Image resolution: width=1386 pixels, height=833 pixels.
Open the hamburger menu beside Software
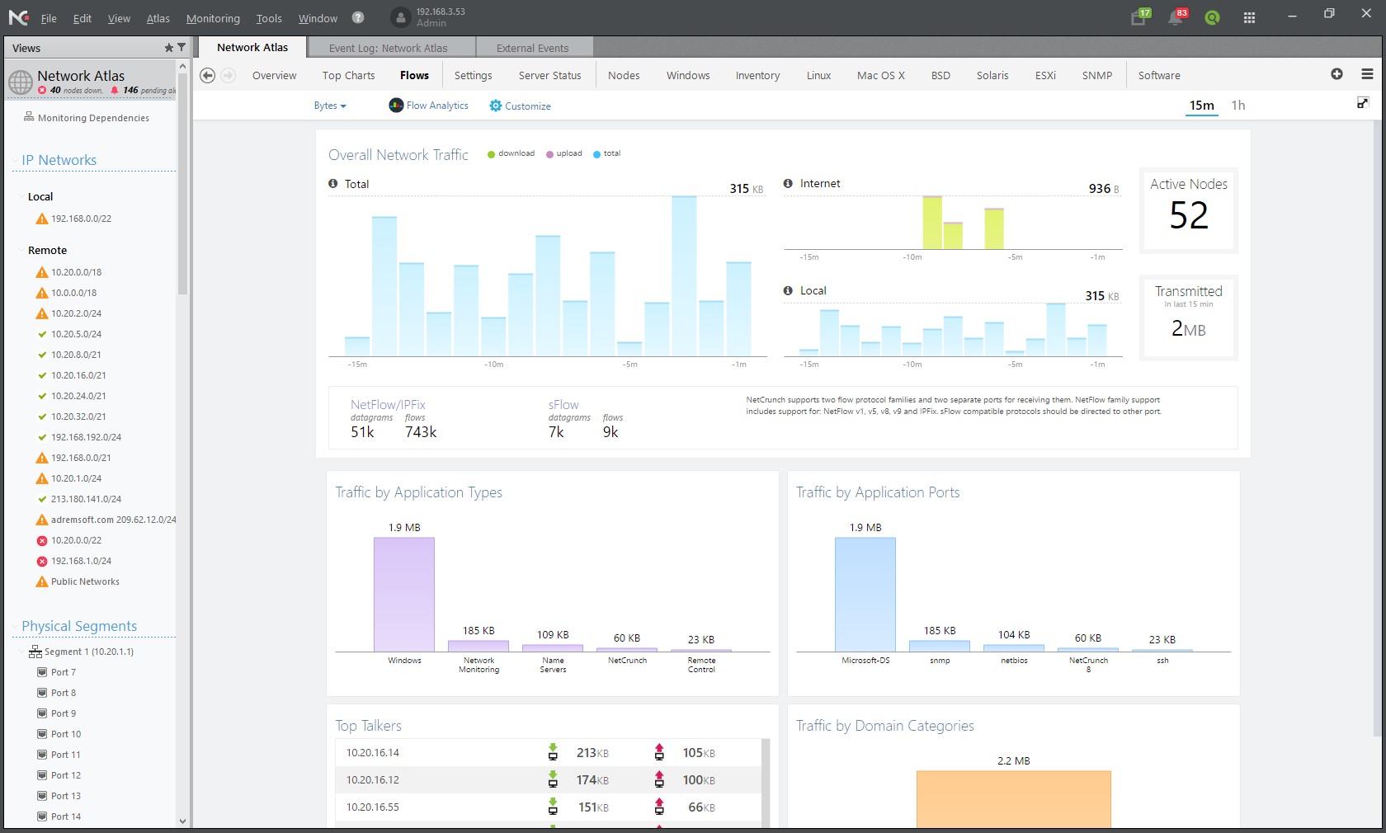pos(1367,74)
